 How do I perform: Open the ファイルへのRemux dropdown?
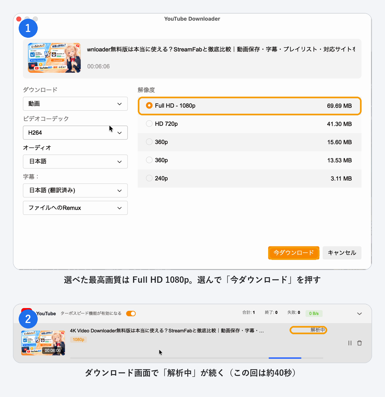(x=75, y=208)
